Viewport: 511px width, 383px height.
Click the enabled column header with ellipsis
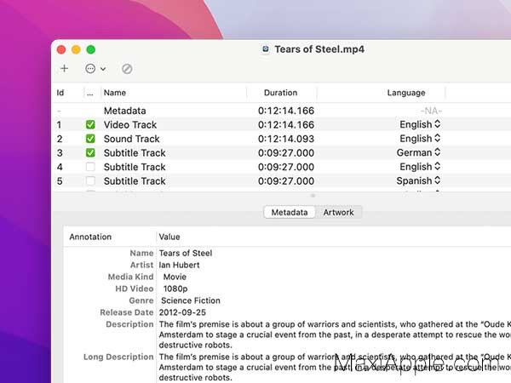click(90, 93)
